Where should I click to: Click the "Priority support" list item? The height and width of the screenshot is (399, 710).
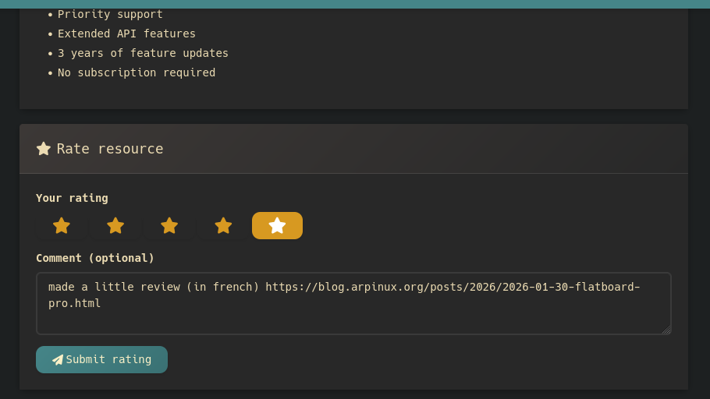coord(110,14)
